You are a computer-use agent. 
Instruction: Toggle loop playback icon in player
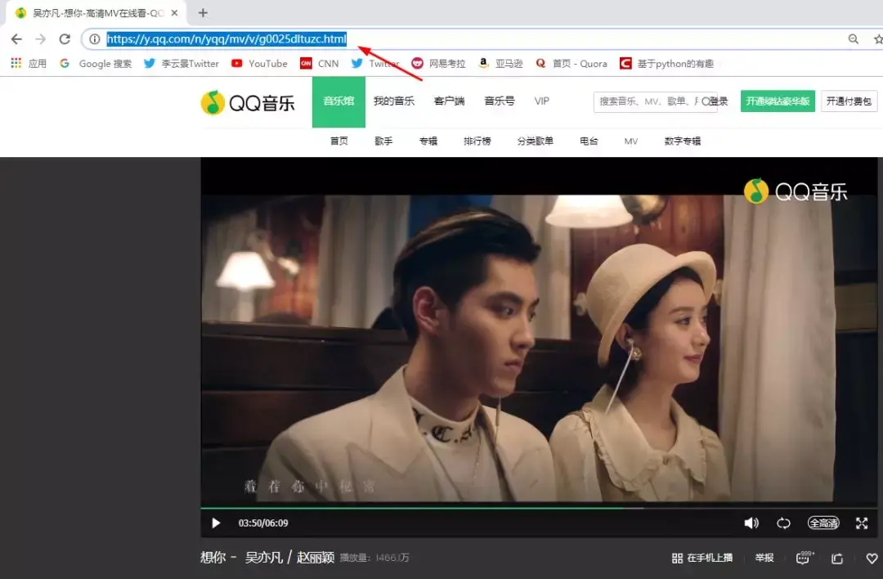(x=783, y=523)
